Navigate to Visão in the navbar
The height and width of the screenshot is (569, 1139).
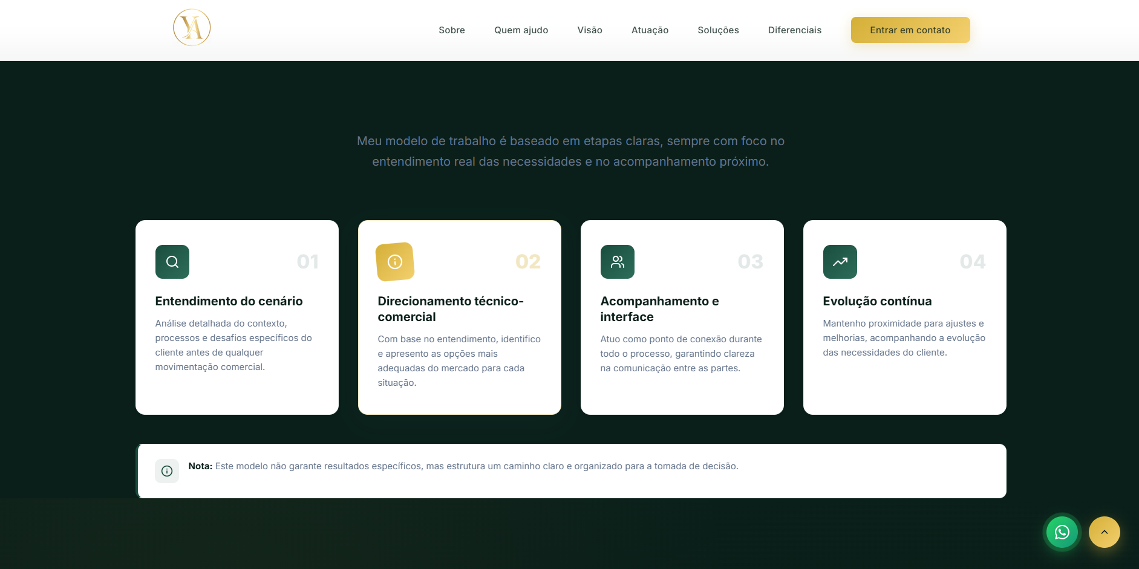coord(590,30)
